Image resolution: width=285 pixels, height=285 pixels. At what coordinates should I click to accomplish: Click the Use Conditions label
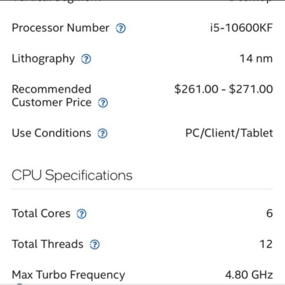tap(51, 133)
